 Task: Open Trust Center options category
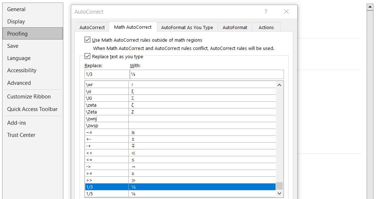pos(33,135)
